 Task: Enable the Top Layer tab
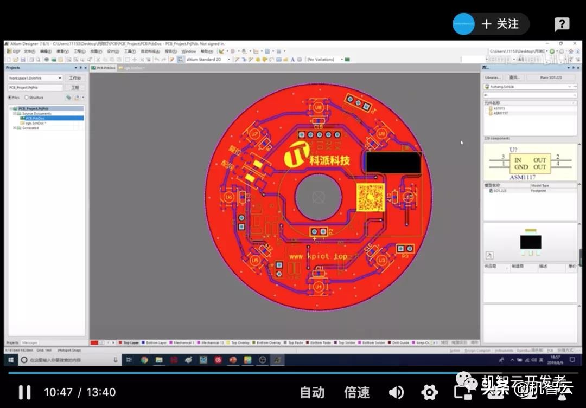130,342
